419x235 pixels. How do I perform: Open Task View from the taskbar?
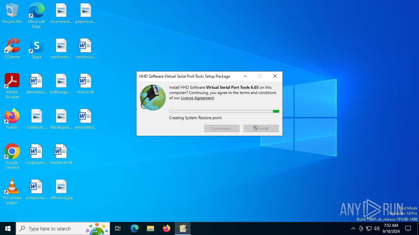tap(118, 228)
